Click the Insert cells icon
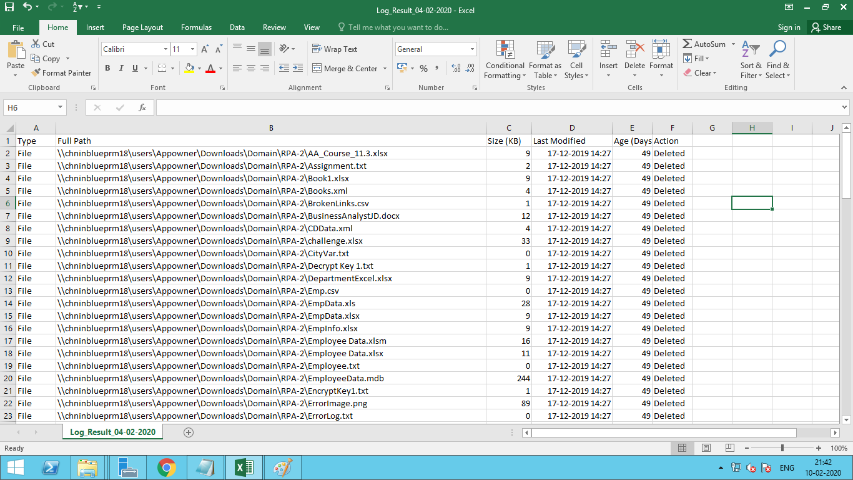853x480 pixels. click(608, 50)
